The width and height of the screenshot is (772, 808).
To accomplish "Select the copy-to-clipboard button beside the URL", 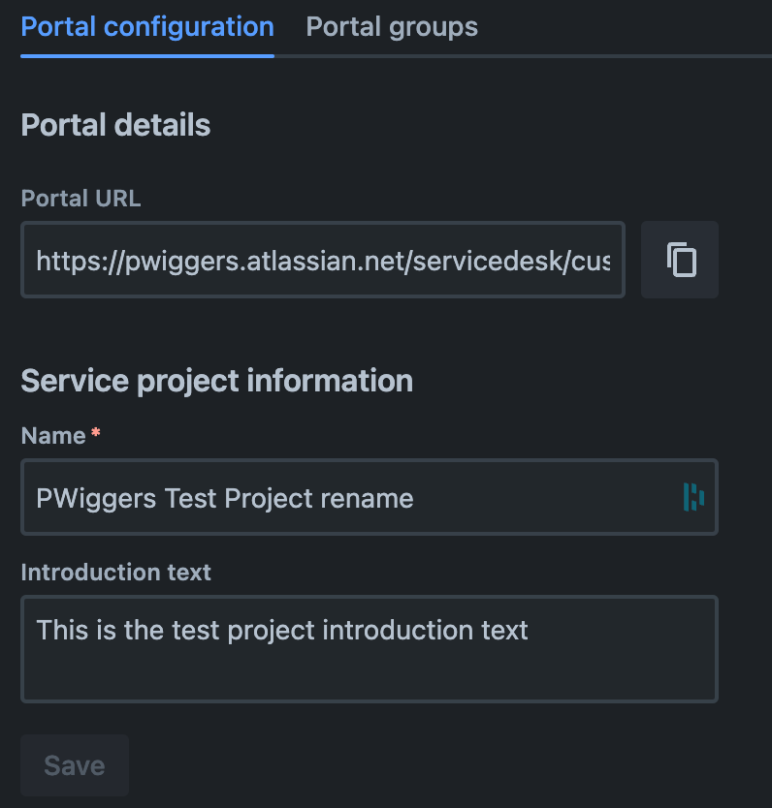I will tap(679, 260).
